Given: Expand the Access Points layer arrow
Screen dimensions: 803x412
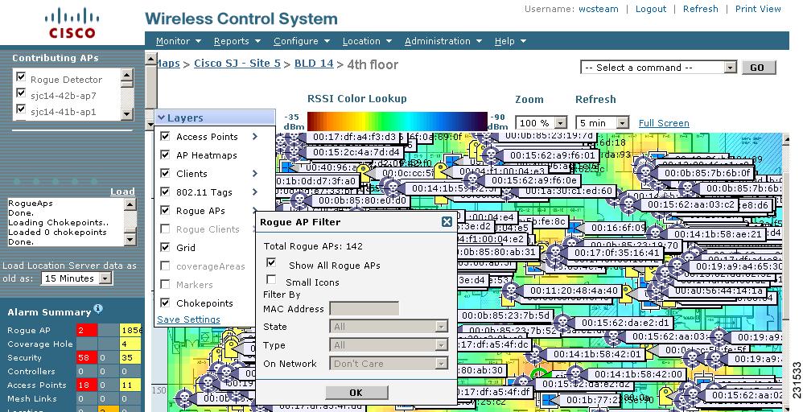Looking at the screenshot, I should (255, 136).
